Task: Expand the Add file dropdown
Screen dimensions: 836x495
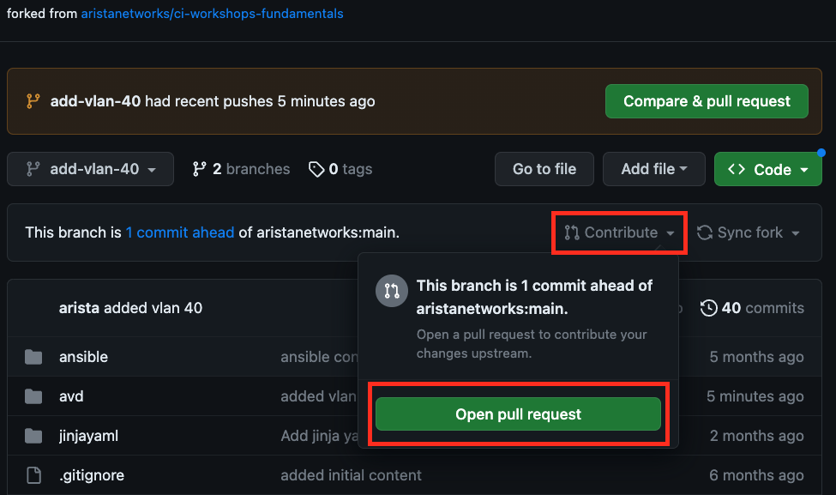Action: click(653, 169)
